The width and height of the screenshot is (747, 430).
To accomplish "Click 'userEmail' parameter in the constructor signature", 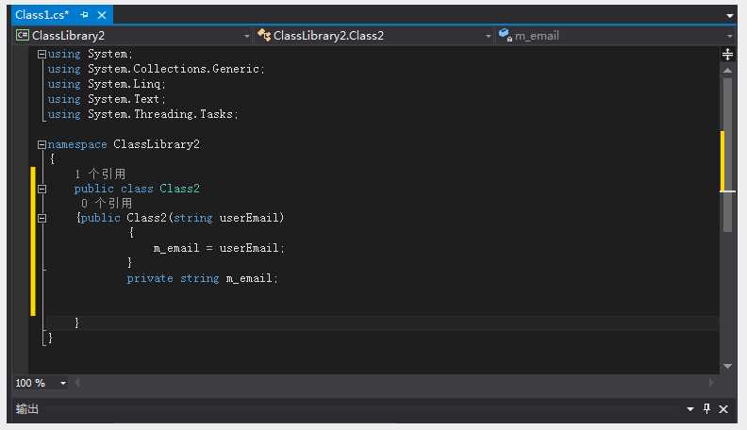I will click(x=249, y=218).
